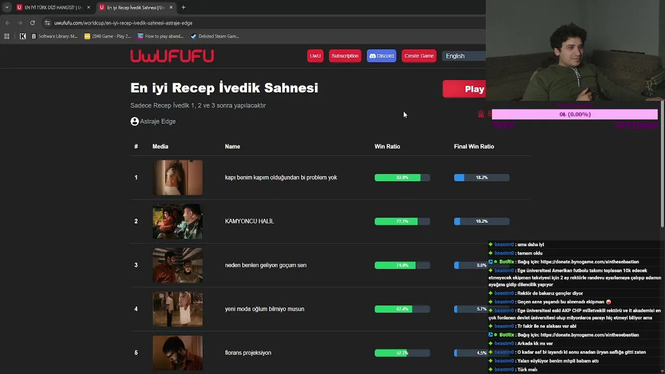The image size is (665, 374).
Task: Go forward in browser history
Action: click(20, 23)
